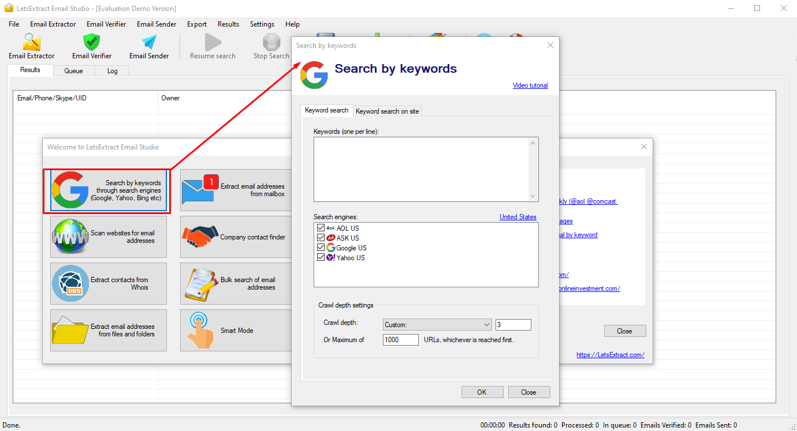Click the Resume search toolbar button
This screenshot has width=797, height=431.
coord(213,47)
